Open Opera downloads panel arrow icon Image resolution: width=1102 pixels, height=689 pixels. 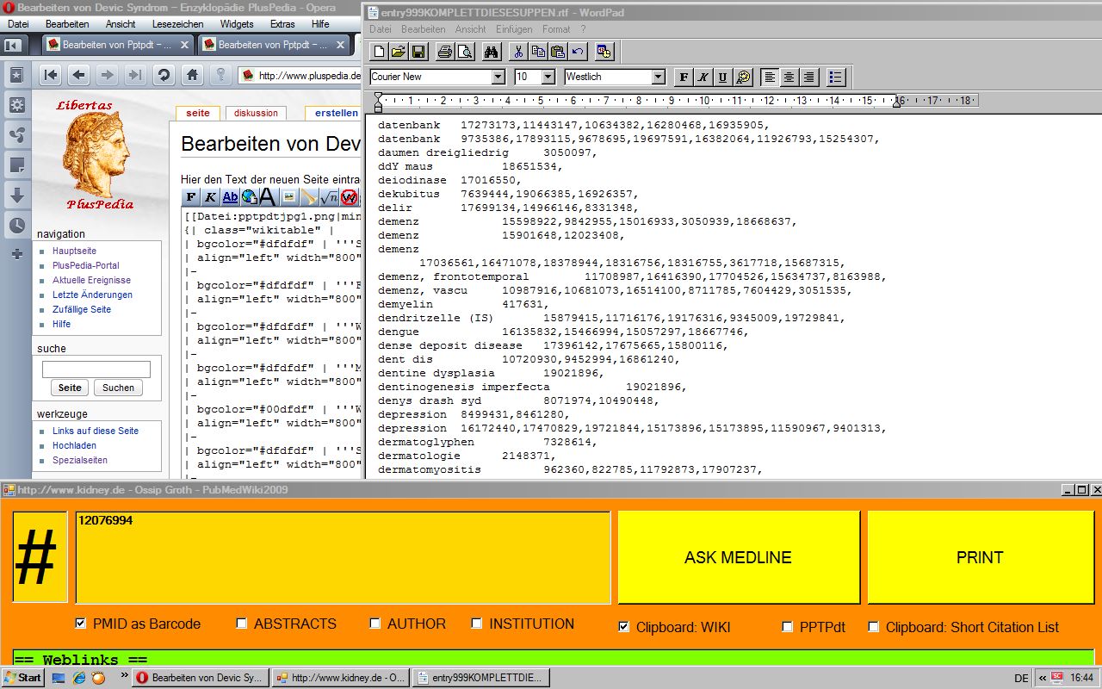[16, 196]
